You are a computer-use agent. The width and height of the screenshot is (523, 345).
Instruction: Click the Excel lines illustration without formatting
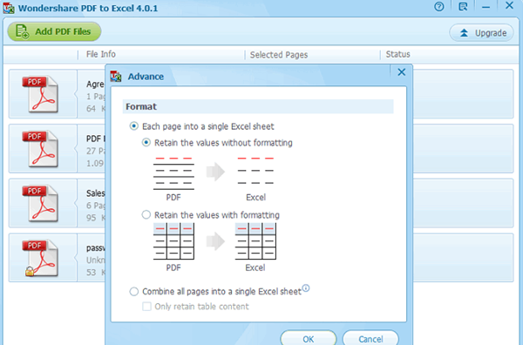[x=255, y=171]
